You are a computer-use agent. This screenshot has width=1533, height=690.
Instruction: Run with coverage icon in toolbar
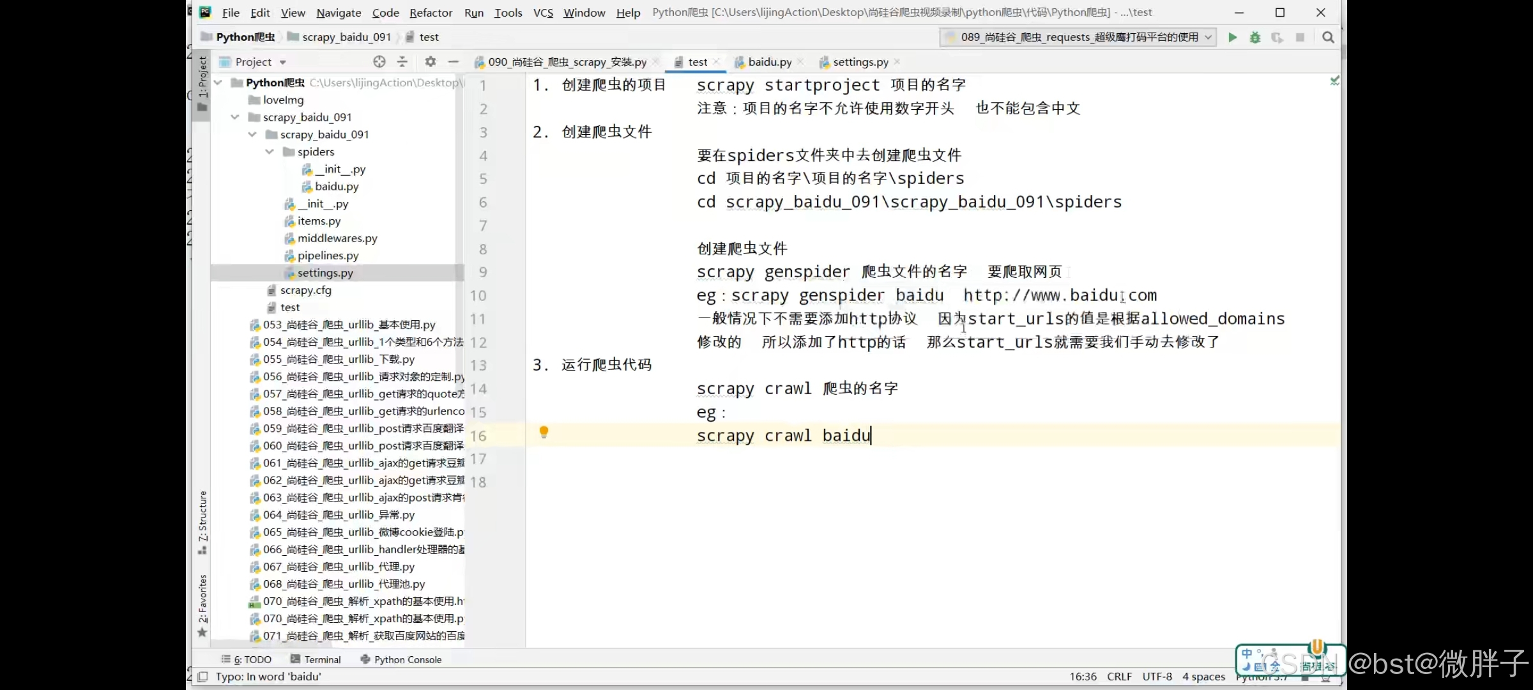(1277, 37)
